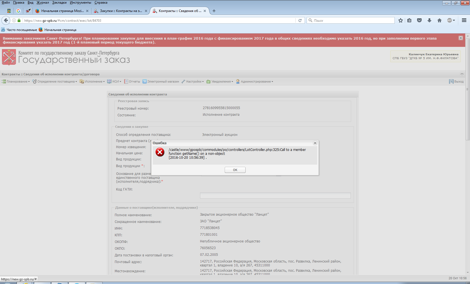The image size is (470, 284).
Task: Close the Закупки :: Контракты tab
Action: (146, 11)
